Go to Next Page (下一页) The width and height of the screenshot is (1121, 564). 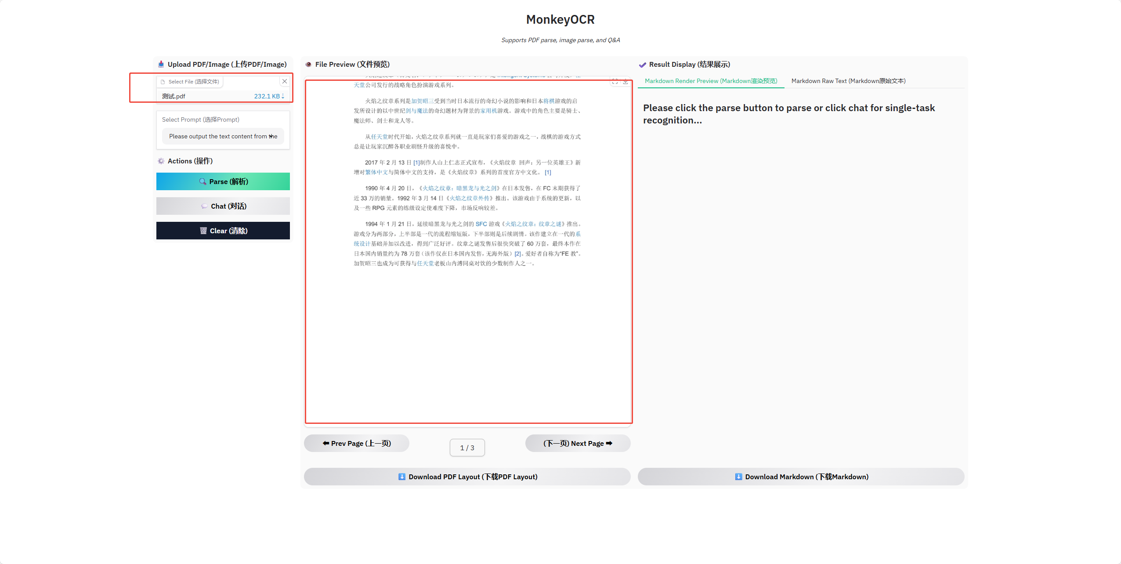click(x=578, y=443)
